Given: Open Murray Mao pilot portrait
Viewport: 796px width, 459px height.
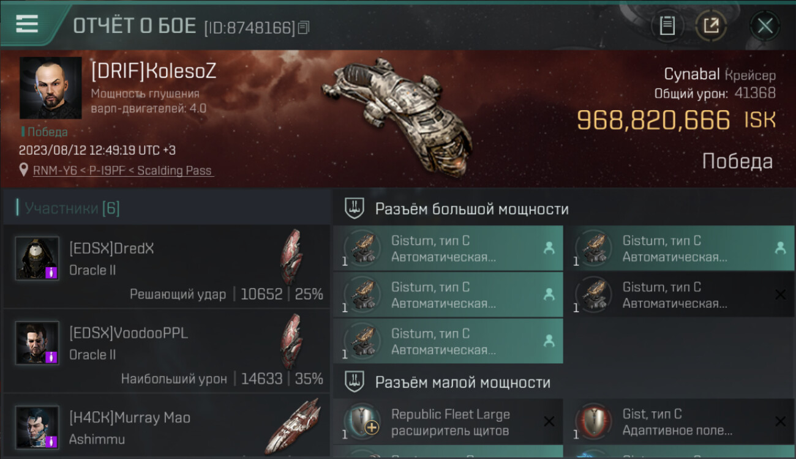Looking at the screenshot, I should pyautogui.click(x=37, y=427).
